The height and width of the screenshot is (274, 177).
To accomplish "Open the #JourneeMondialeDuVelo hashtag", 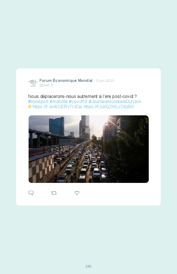I will pos(115,102).
